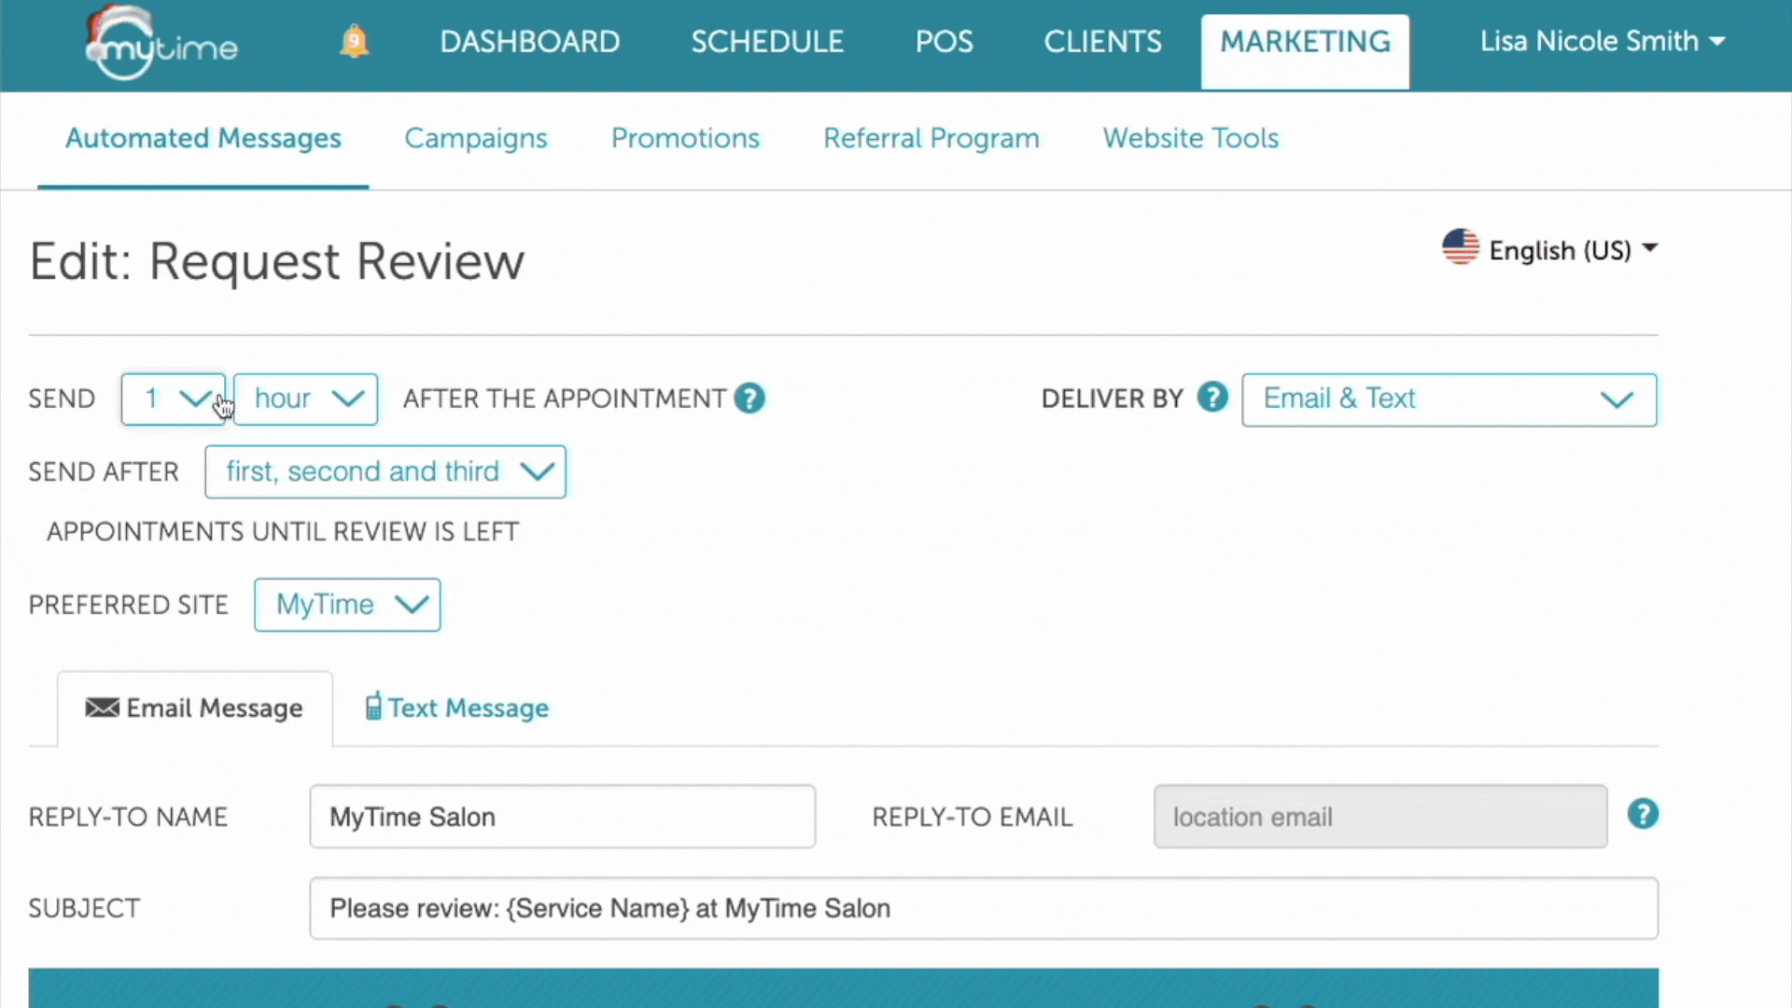
Task: Open the hour time unit dropdown
Action: click(x=305, y=399)
